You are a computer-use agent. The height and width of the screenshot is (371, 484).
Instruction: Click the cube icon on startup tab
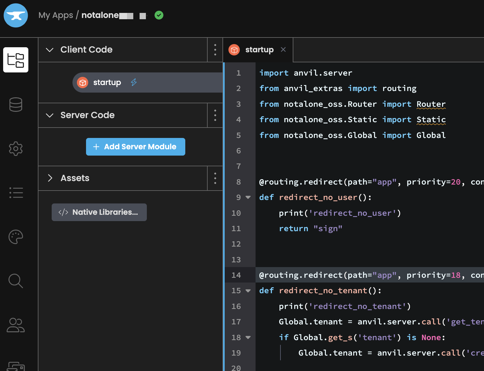pos(234,50)
